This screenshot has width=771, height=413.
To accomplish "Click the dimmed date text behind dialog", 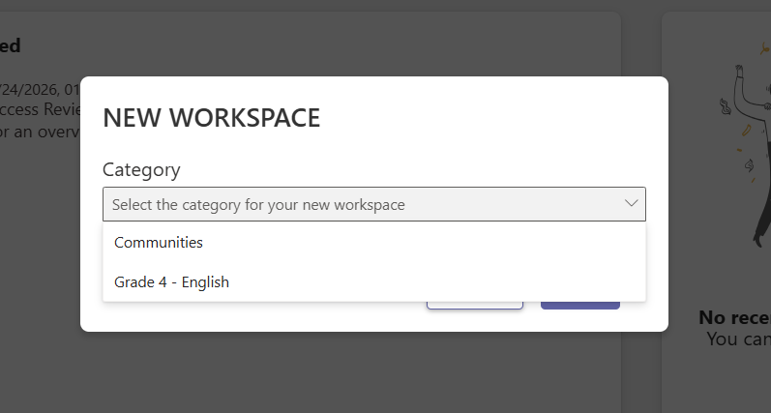I will click(40, 90).
